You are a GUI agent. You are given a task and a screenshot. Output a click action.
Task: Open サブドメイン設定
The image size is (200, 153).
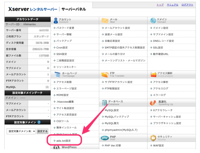(x=163, y=34)
